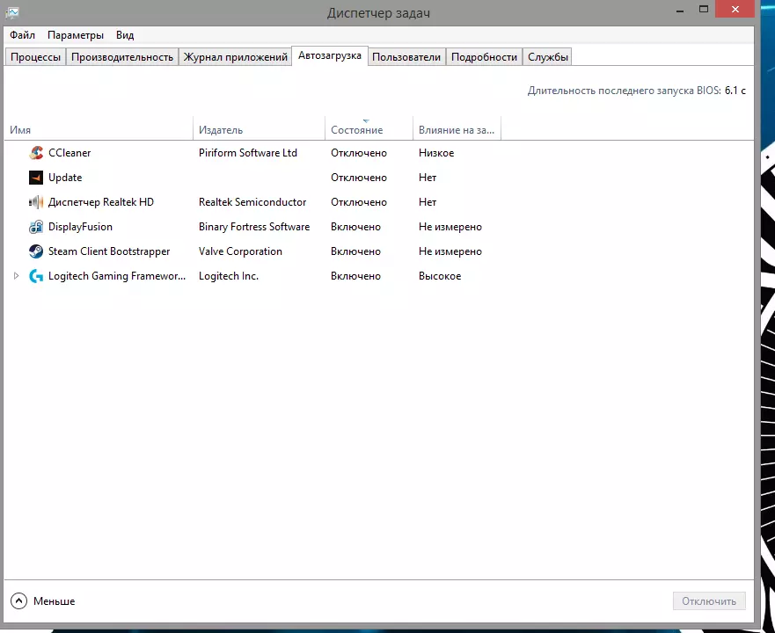Click the Logitech Inc. publisher cell
This screenshot has width=775, height=633.
point(229,276)
